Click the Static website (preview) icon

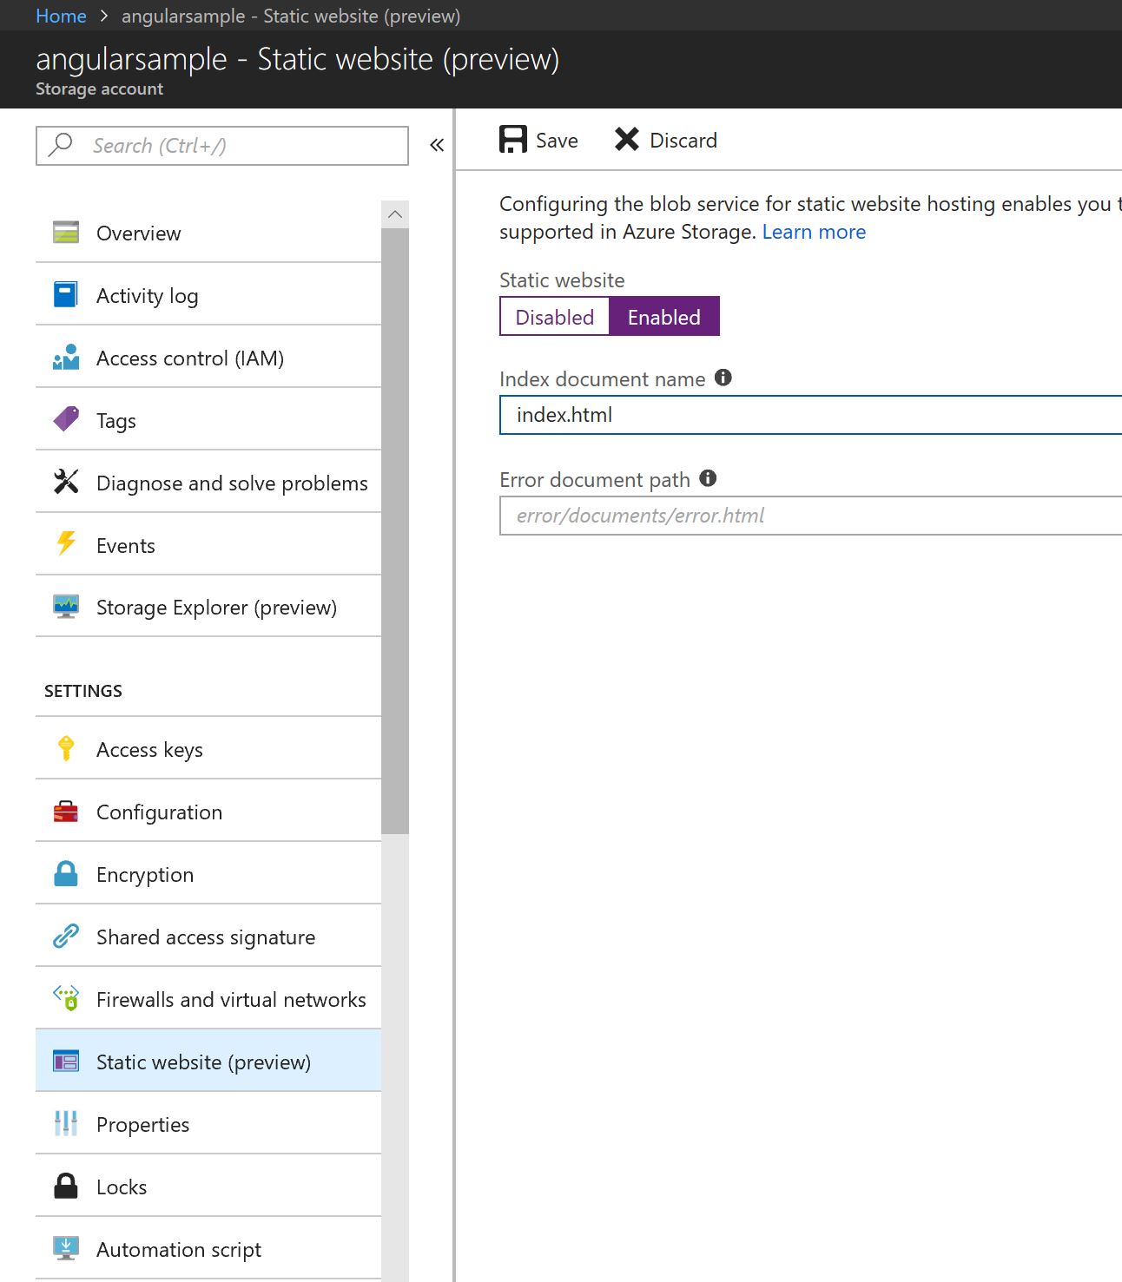(x=66, y=1062)
